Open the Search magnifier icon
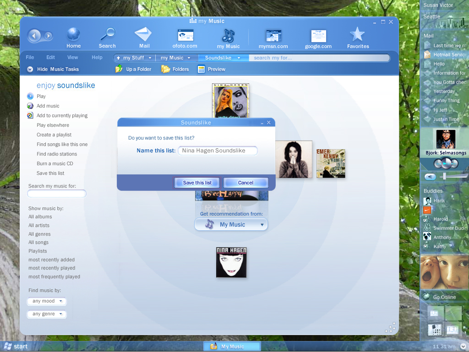The height and width of the screenshot is (352, 469). [107, 34]
